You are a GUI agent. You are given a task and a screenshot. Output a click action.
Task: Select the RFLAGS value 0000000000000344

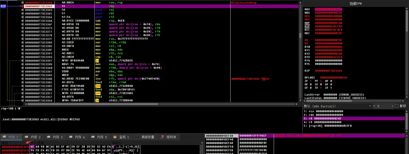tap(334, 78)
